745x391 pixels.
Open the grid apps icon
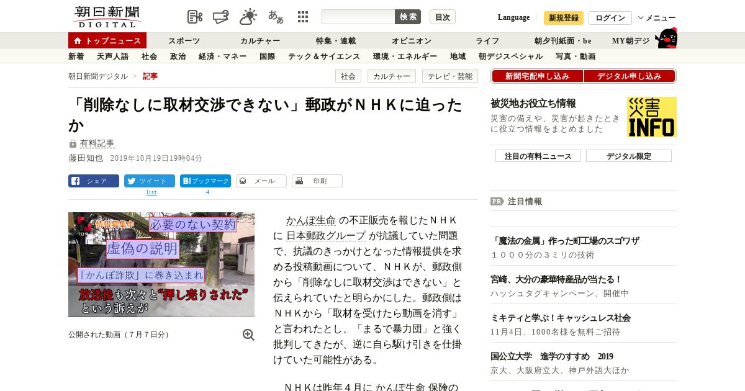pos(303,17)
